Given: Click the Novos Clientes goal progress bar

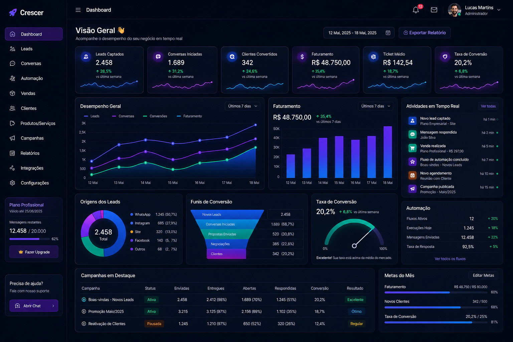Looking at the screenshot, I should click(x=436, y=307).
